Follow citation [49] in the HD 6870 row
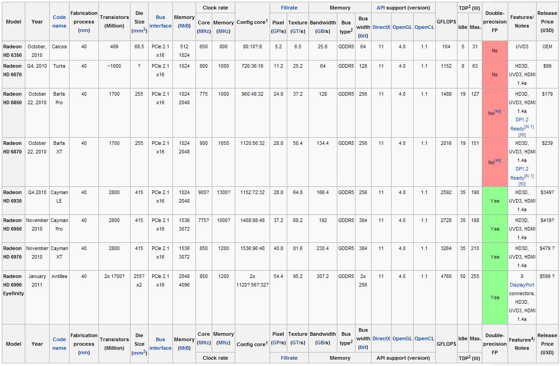The width and height of the screenshot is (560, 366). click(498, 161)
